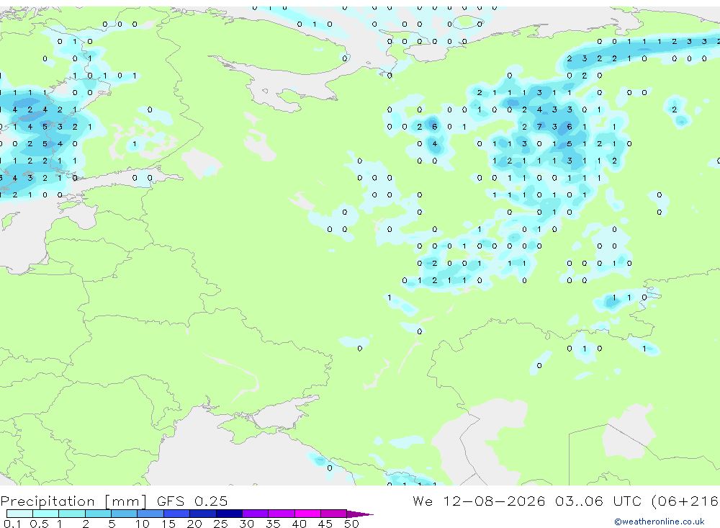720x528 pixels.
Task: Click the "Precipitation [mm]" title text
Action: (73, 501)
